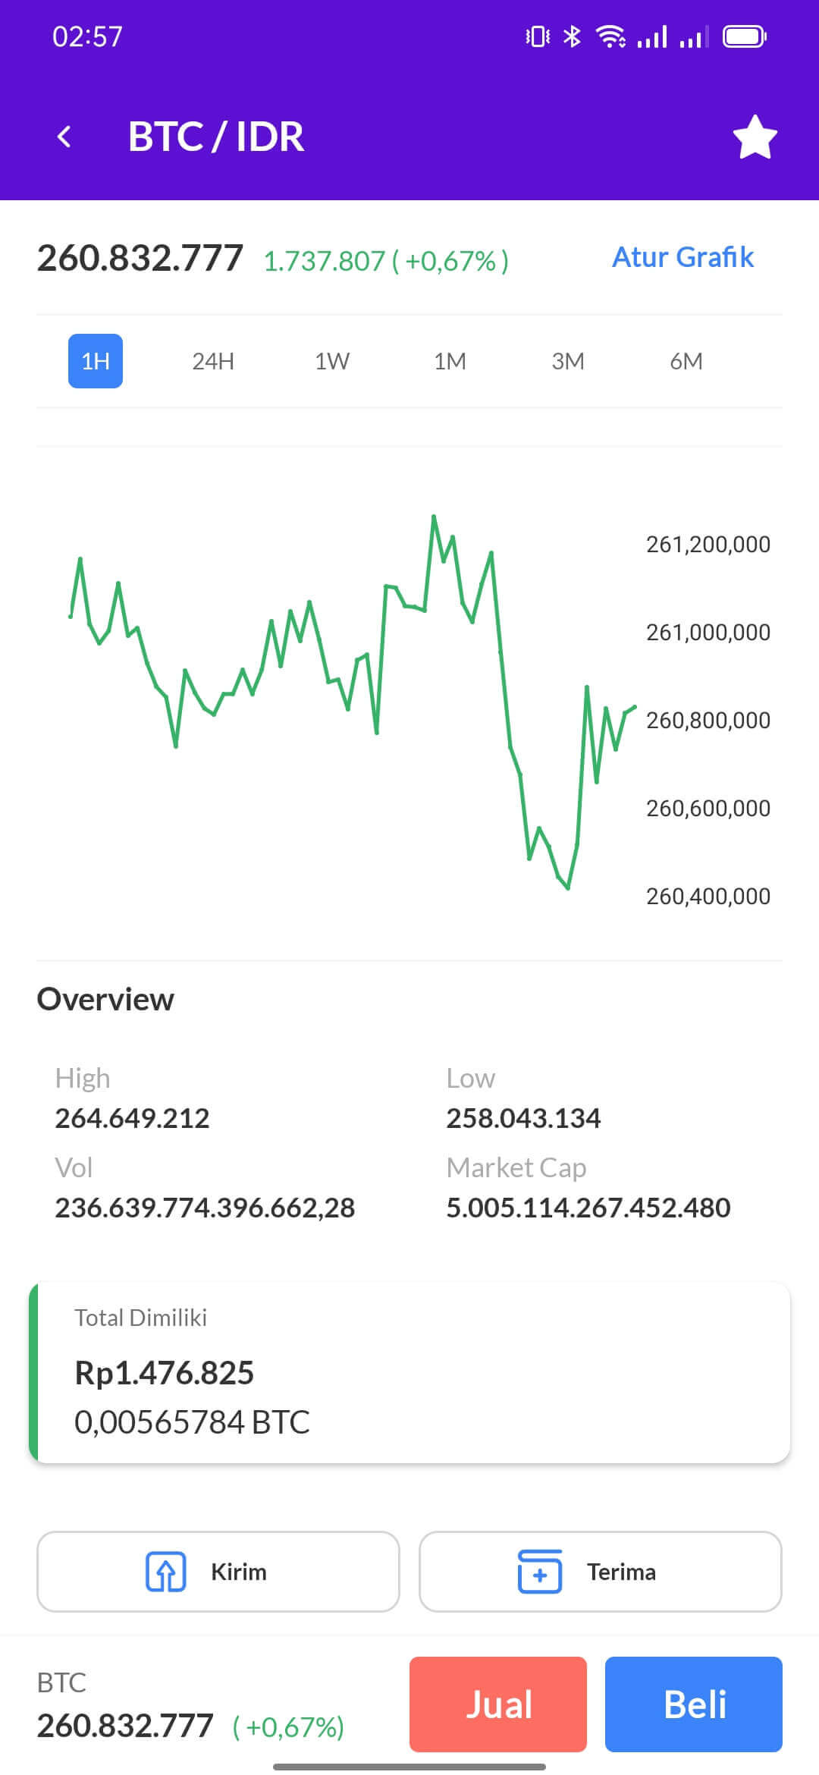Toggle the favorite star icon
The width and height of the screenshot is (819, 1775).
755,137
